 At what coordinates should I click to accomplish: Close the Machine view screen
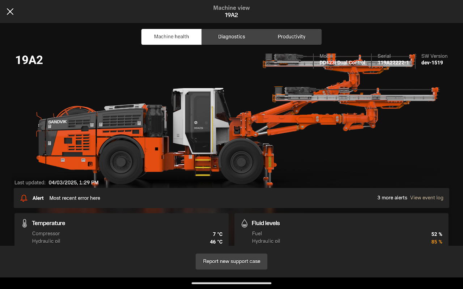[10, 12]
